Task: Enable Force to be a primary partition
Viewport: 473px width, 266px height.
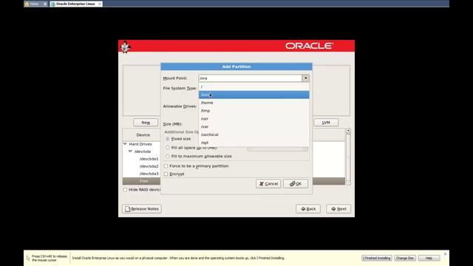Action: pos(166,166)
